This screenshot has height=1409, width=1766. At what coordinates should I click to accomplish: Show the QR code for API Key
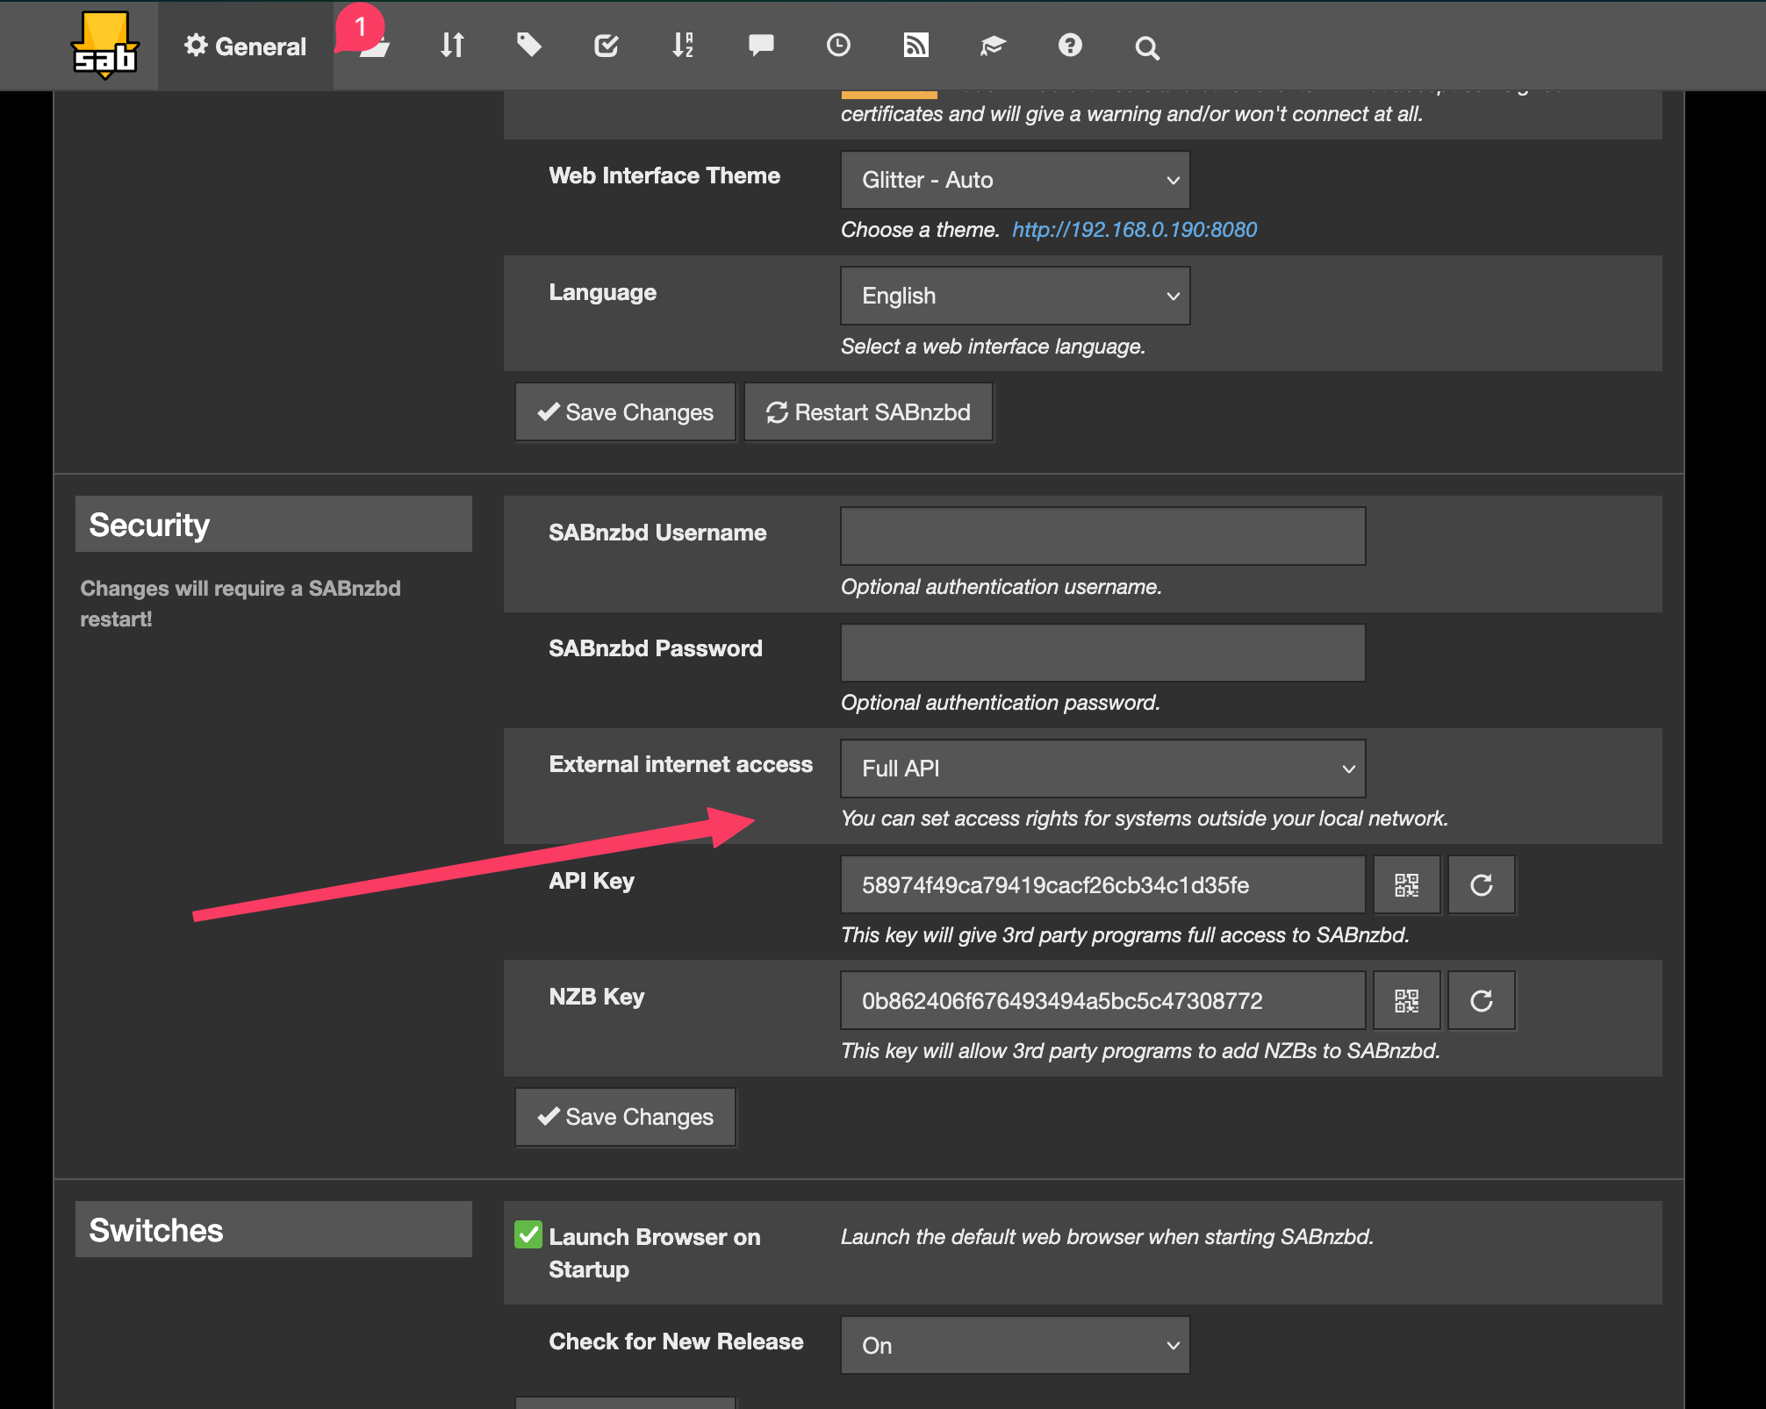point(1406,885)
